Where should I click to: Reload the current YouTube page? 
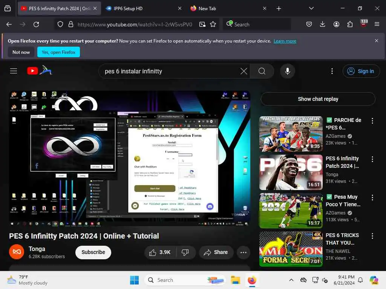tap(36, 24)
